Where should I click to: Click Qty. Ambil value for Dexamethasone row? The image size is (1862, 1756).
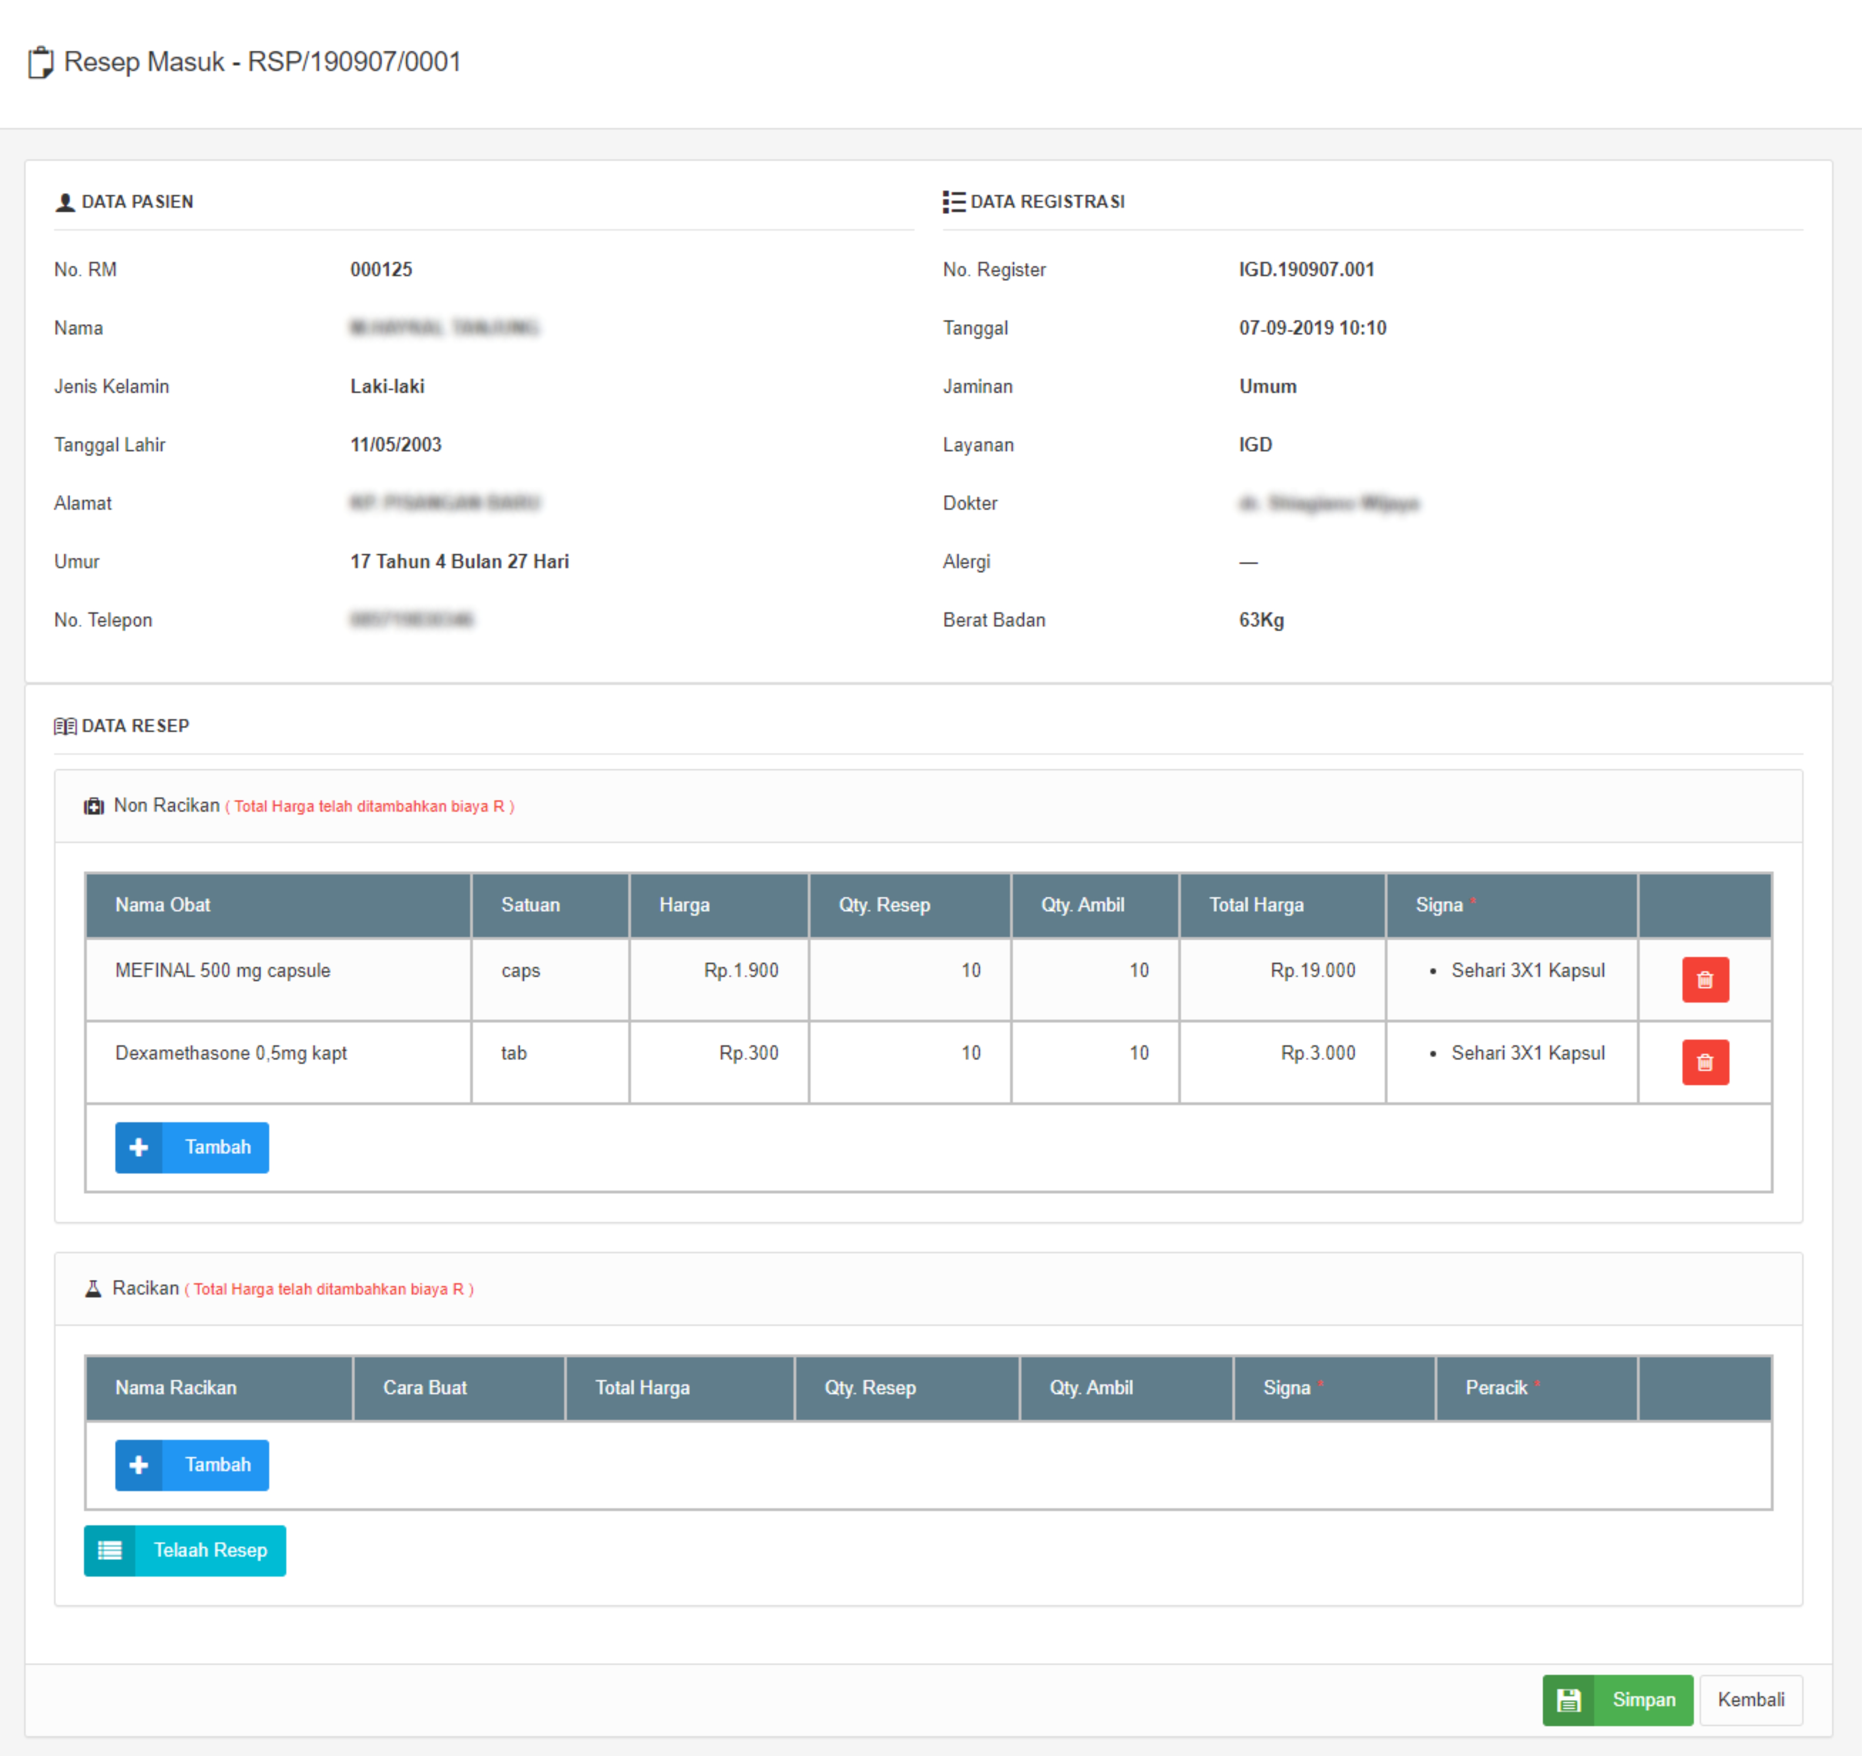1138,1053
